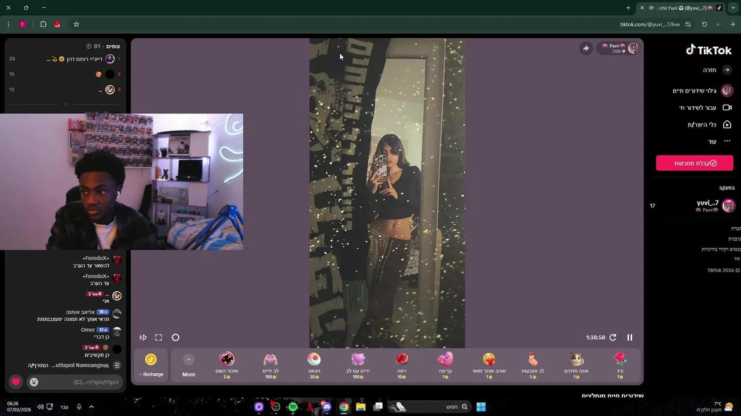Screen dimensions: 741x416
Task: Open גילוי שידורים חיים live discovery
Action: 702,91
